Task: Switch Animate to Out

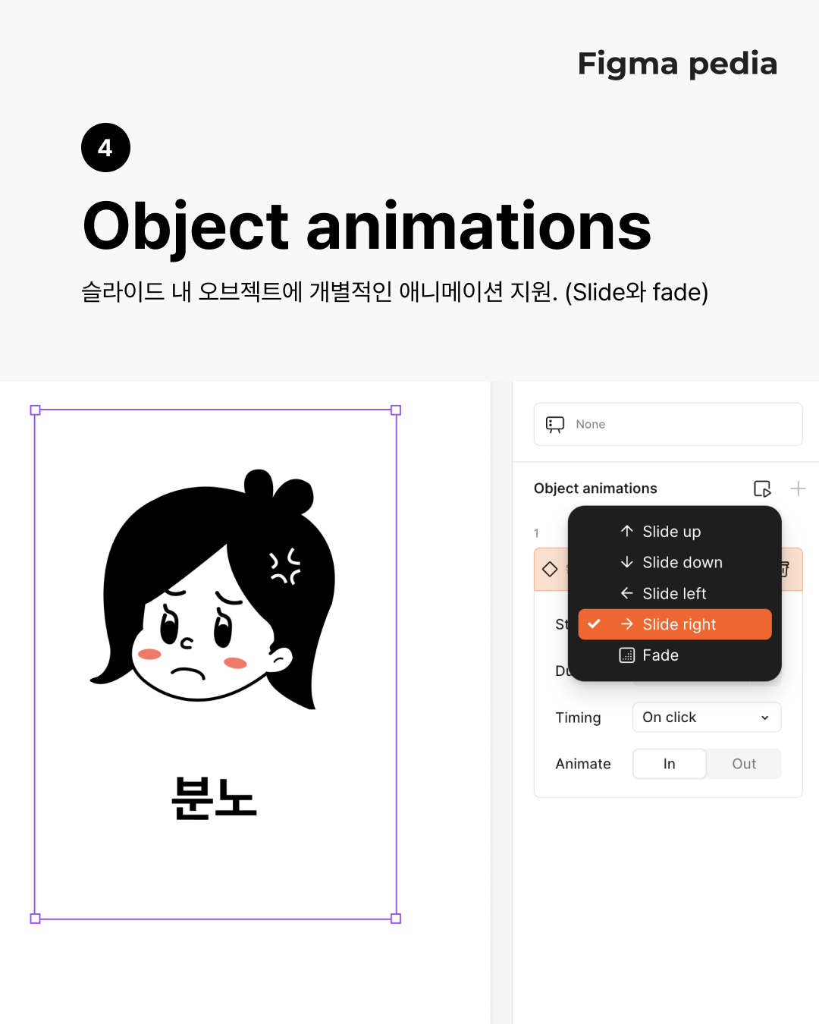Action: point(744,764)
